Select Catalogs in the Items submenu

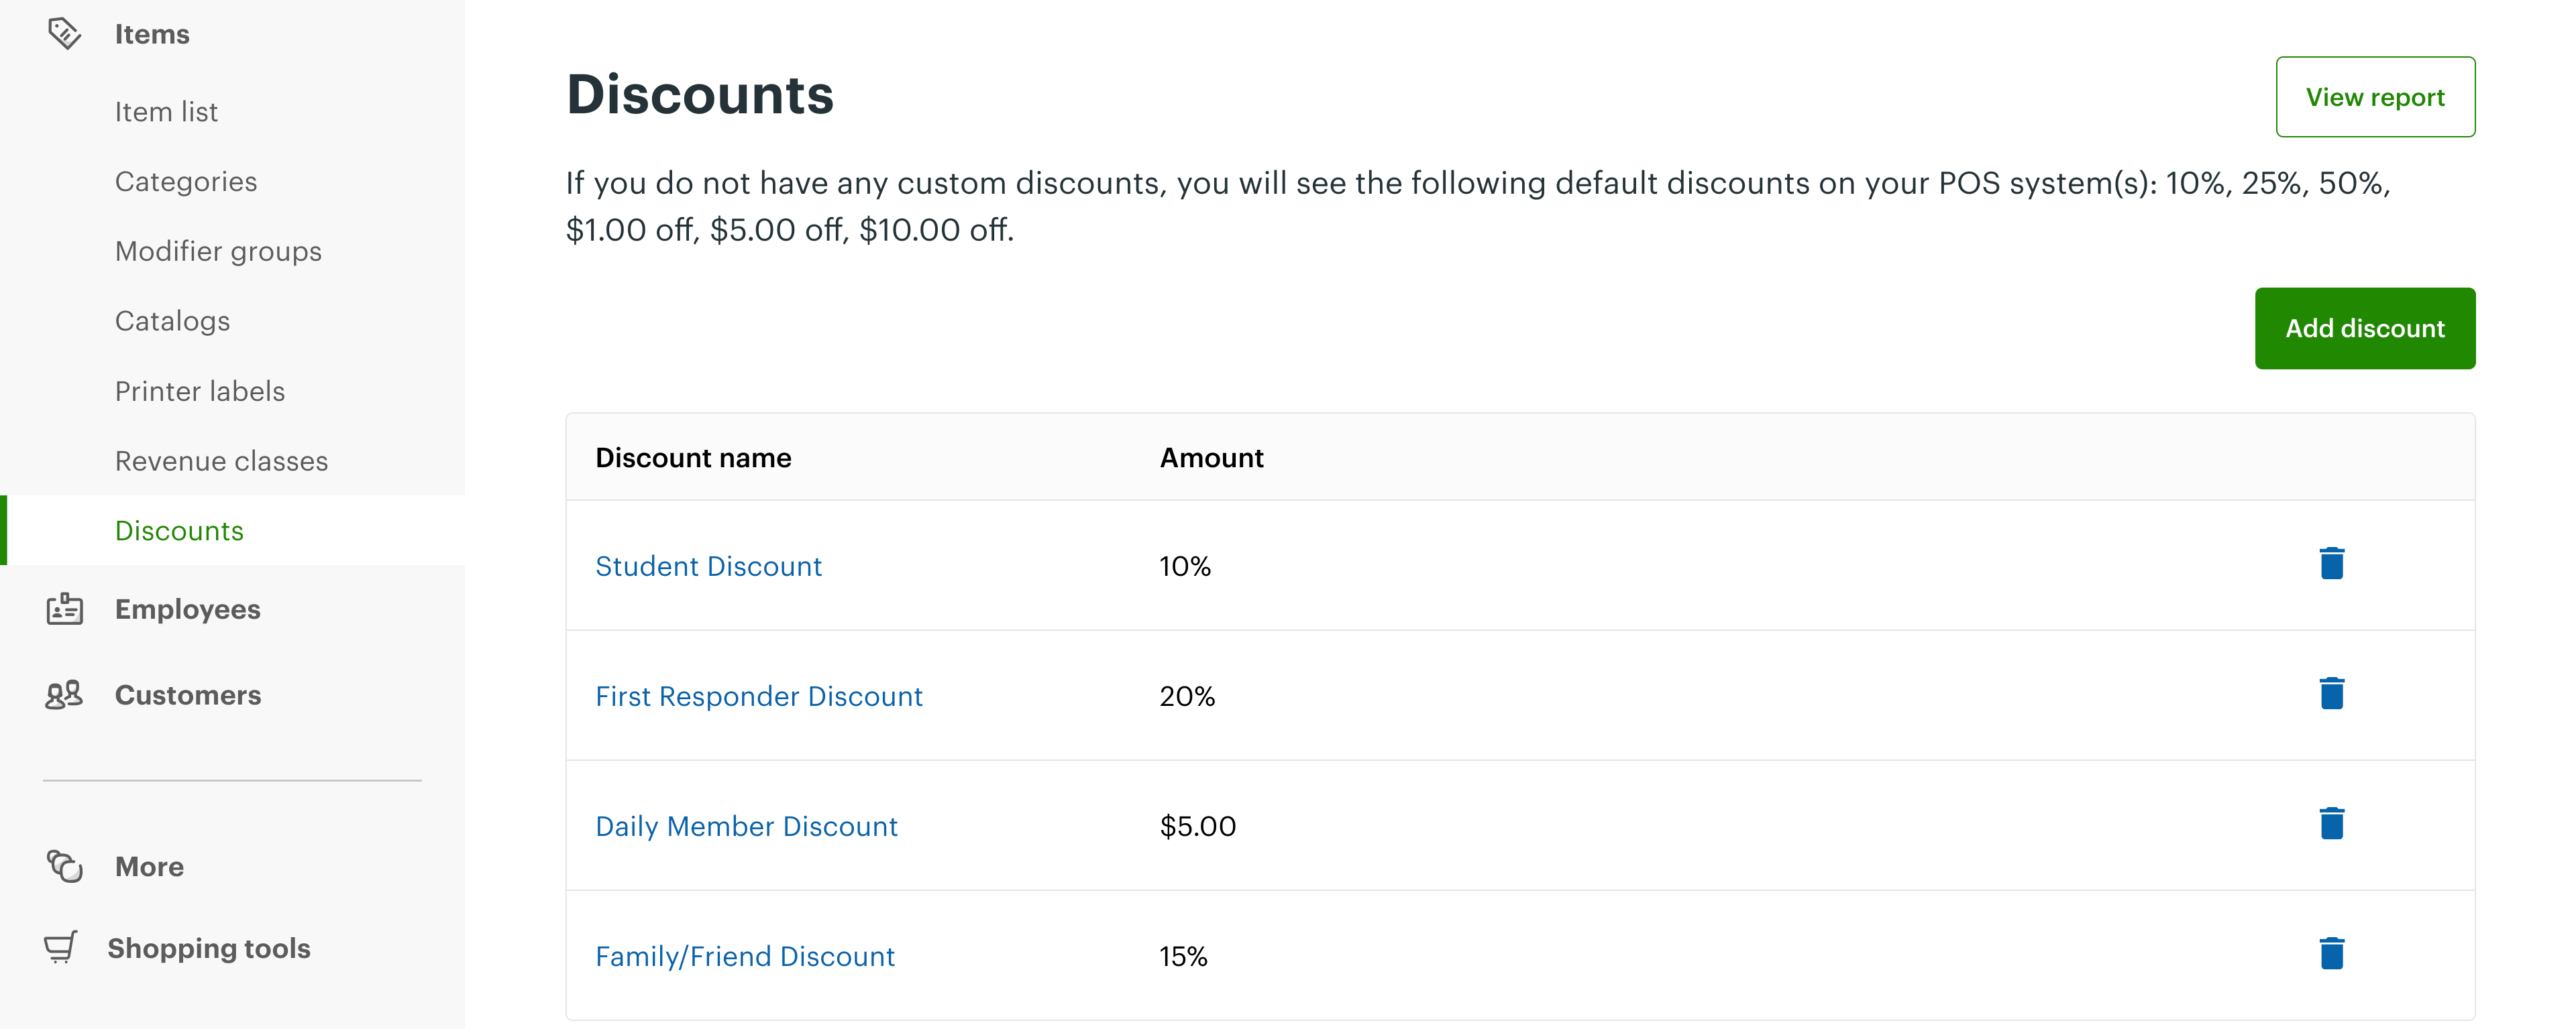(x=172, y=322)
